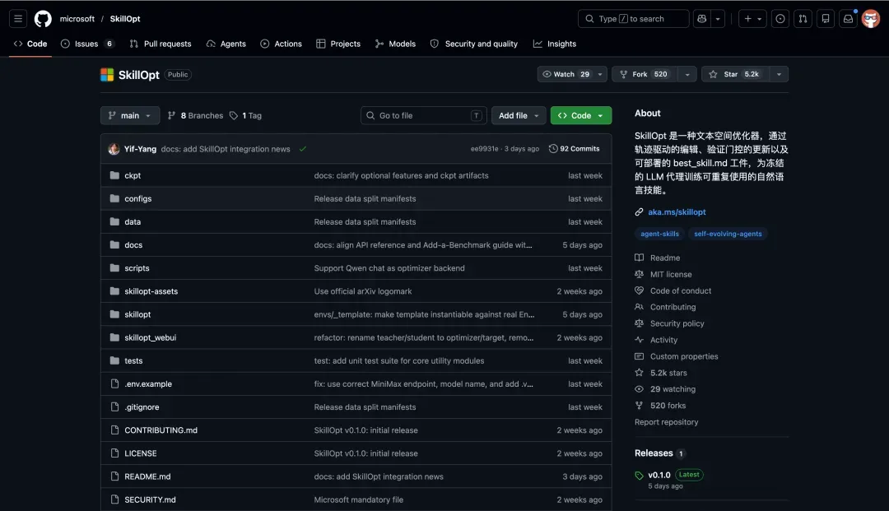Open the skillopt_webui folder
The width and height of the screenshot is (889, 511).
point(151,337)
